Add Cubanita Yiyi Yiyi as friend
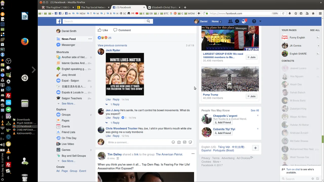 coord(222,133)
